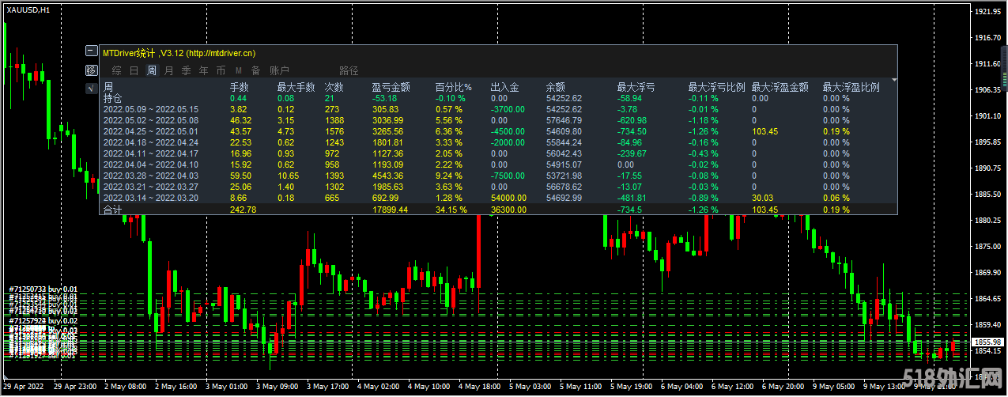Screen dimensions: 1008x397
Task: Click the M tab in statistics panel
Action: tap(239, 71)
